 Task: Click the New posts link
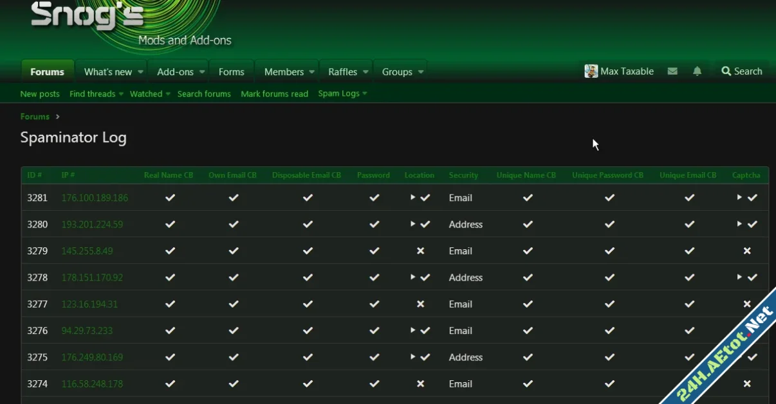tap(40, 94)
